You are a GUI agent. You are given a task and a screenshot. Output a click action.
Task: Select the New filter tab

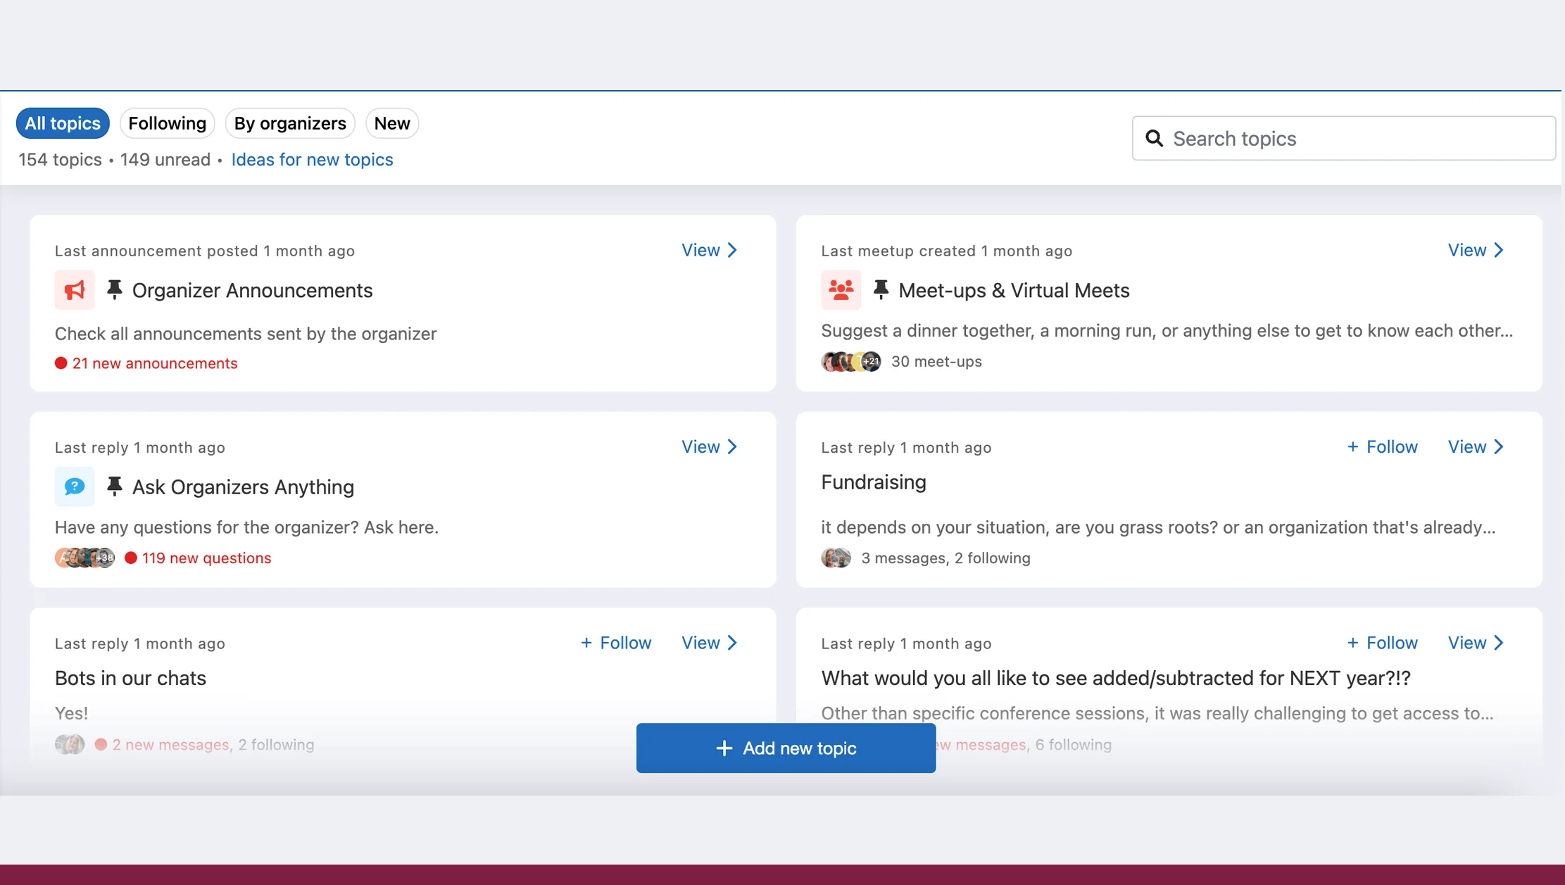[x=391, y=123]
